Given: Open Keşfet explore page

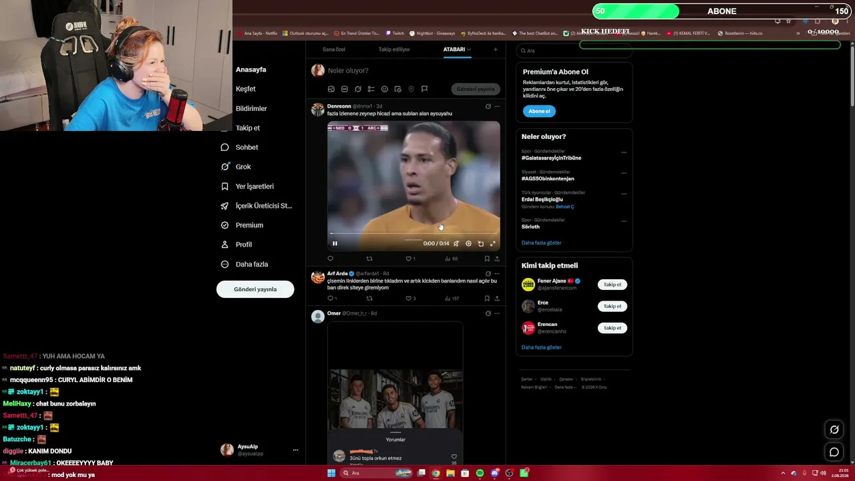Looking at the screenshot, I should pyautogui.click(x=245, y=89).
